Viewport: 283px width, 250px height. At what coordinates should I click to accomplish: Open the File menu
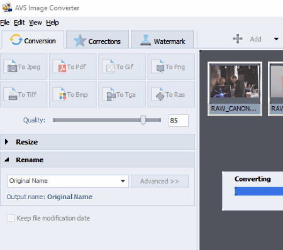5,23
